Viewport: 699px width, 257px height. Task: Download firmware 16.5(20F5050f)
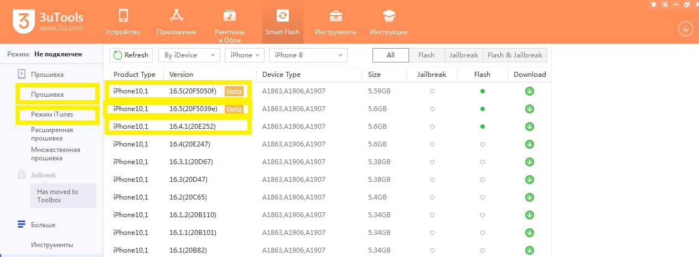529,91
